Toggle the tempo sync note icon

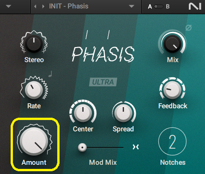(50, 74)
